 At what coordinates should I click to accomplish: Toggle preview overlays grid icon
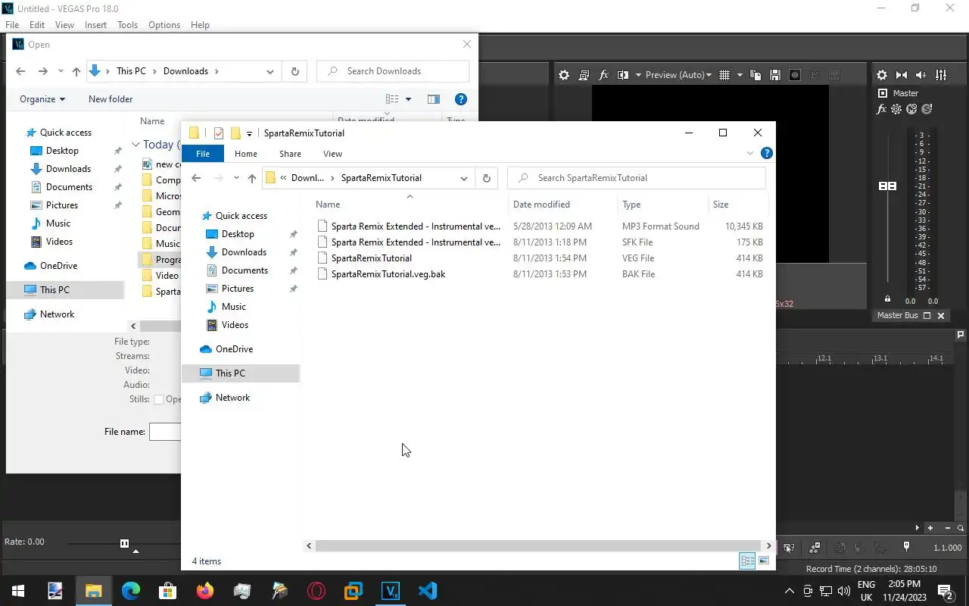724,75
